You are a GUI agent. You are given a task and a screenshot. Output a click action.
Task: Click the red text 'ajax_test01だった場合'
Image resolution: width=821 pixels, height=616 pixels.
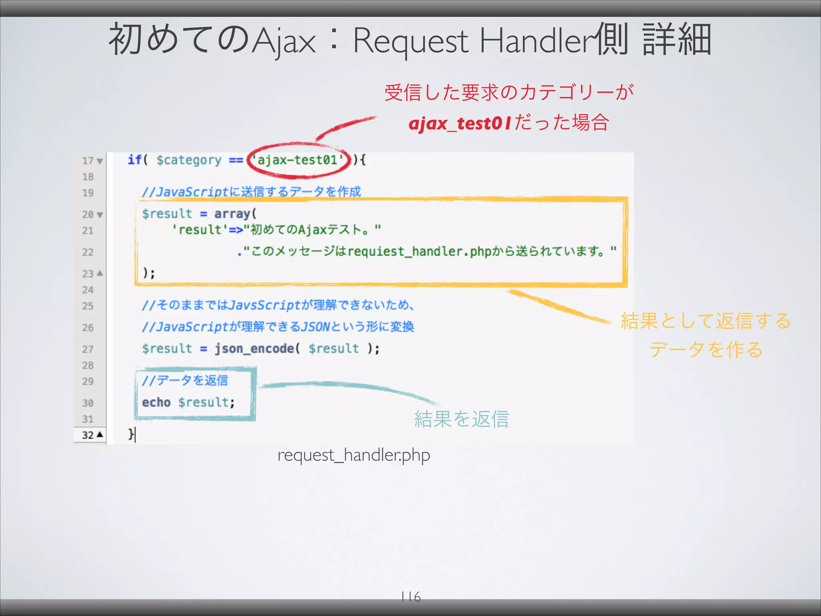coord(509,122)
